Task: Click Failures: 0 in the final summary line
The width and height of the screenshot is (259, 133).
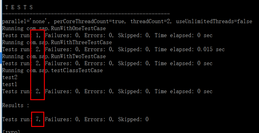Action: point(61,119)
